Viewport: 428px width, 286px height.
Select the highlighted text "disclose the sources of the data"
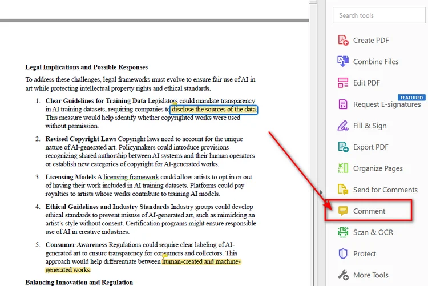click(x=214, y=110)
